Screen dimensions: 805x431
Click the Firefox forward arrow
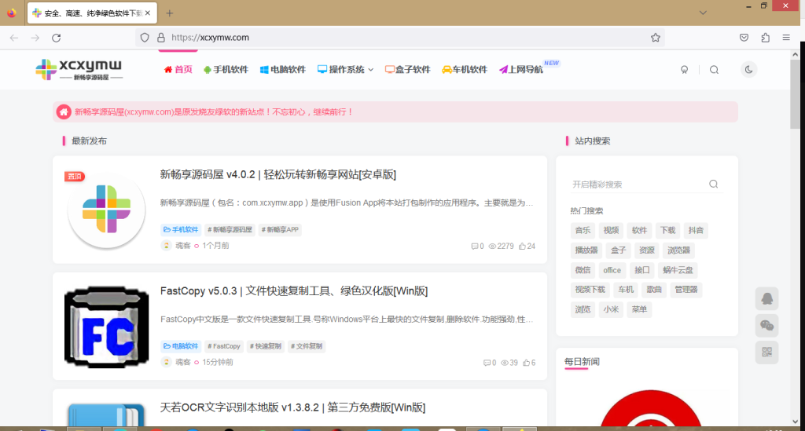pyautogui.click(x=35, y=38)
